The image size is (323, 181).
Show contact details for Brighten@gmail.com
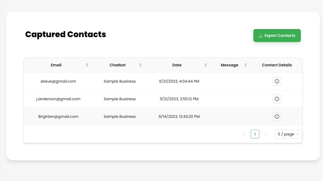point(277,116)
